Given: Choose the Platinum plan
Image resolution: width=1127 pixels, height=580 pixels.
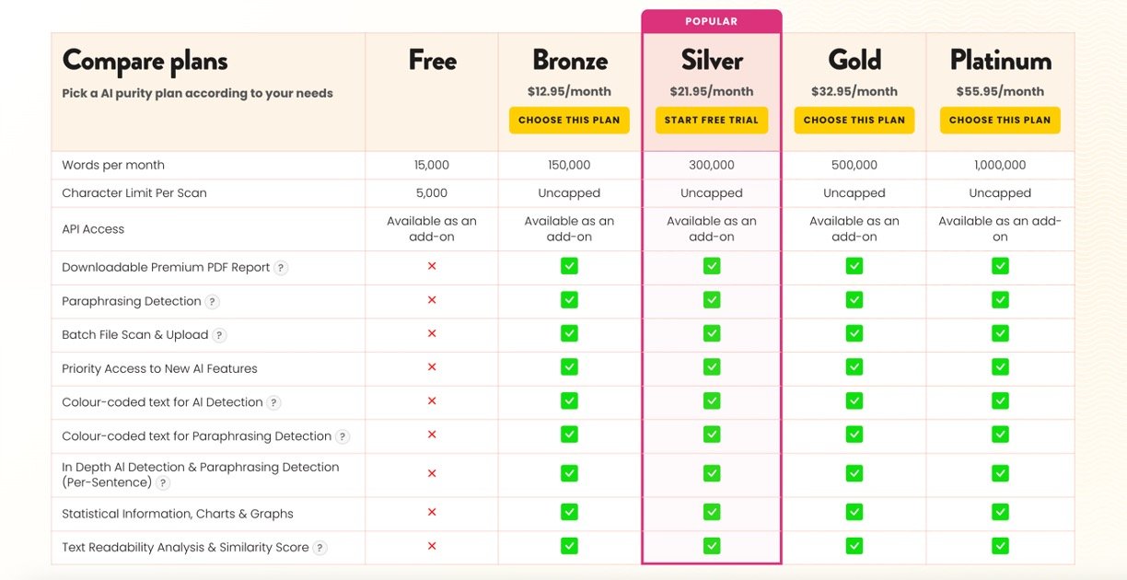Looking at the screenshot, I should click(1000, 120).
